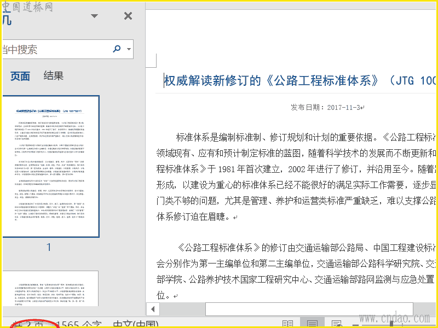The height and width of the screenshot is (328, 438).
Task: Click the line 门类不够的问题,尤其是管理
Action: (x=296, y=201)
